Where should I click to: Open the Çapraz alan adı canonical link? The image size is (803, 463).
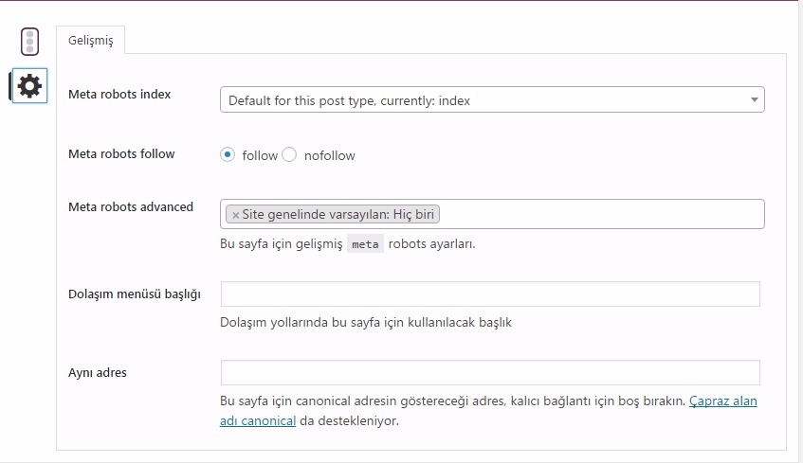[x=722, y=401]
